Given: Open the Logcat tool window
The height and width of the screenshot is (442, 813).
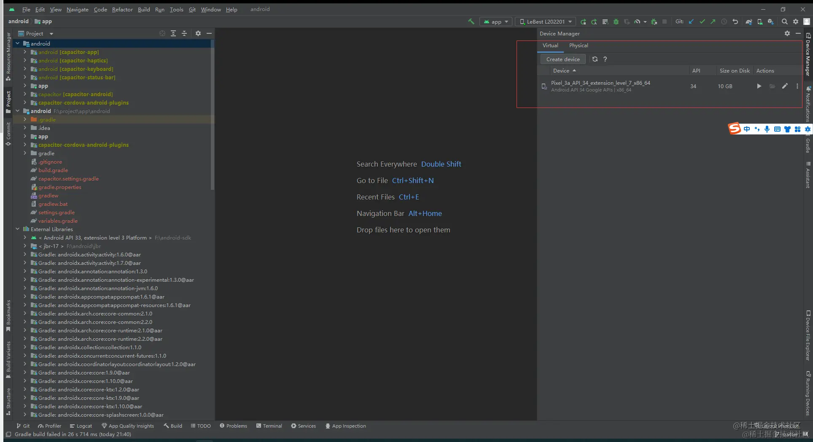Looking at the screenshot, I should 81,426.
